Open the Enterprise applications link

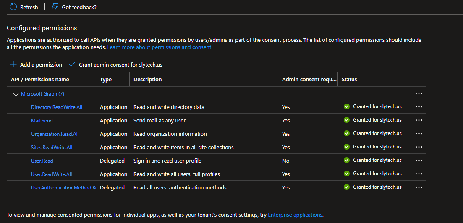pyautogui.click(x=295, y=215)
